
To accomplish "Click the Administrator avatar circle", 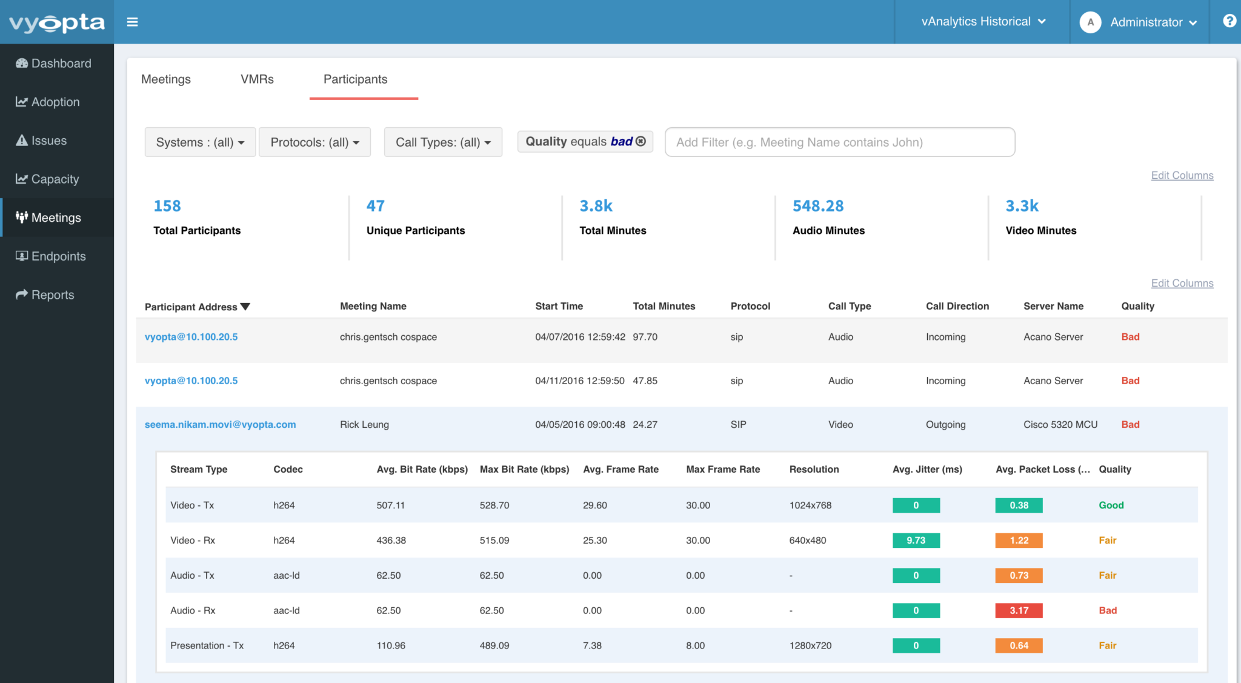I will (x=1090, y=22).
